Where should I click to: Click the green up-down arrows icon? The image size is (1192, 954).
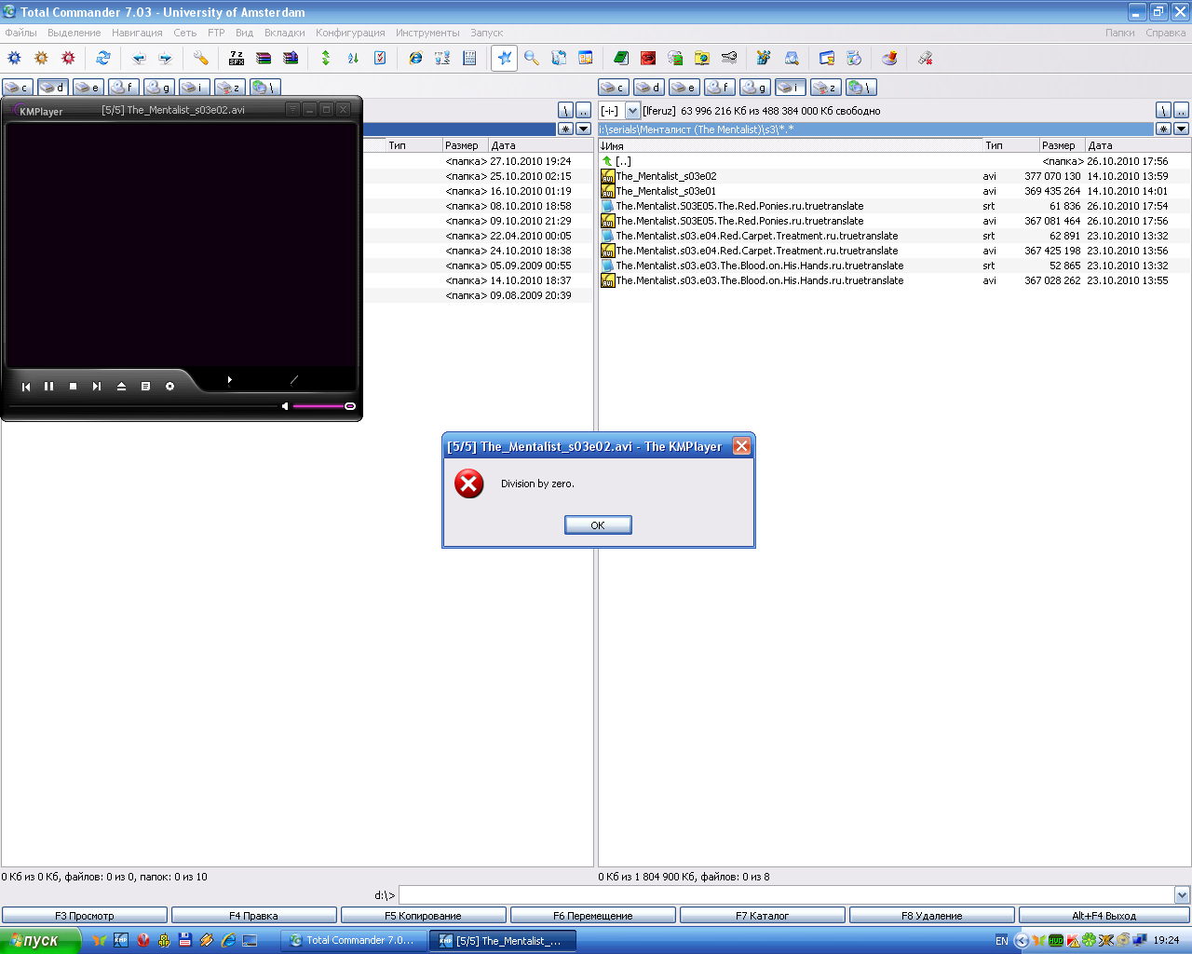point(326,58)
